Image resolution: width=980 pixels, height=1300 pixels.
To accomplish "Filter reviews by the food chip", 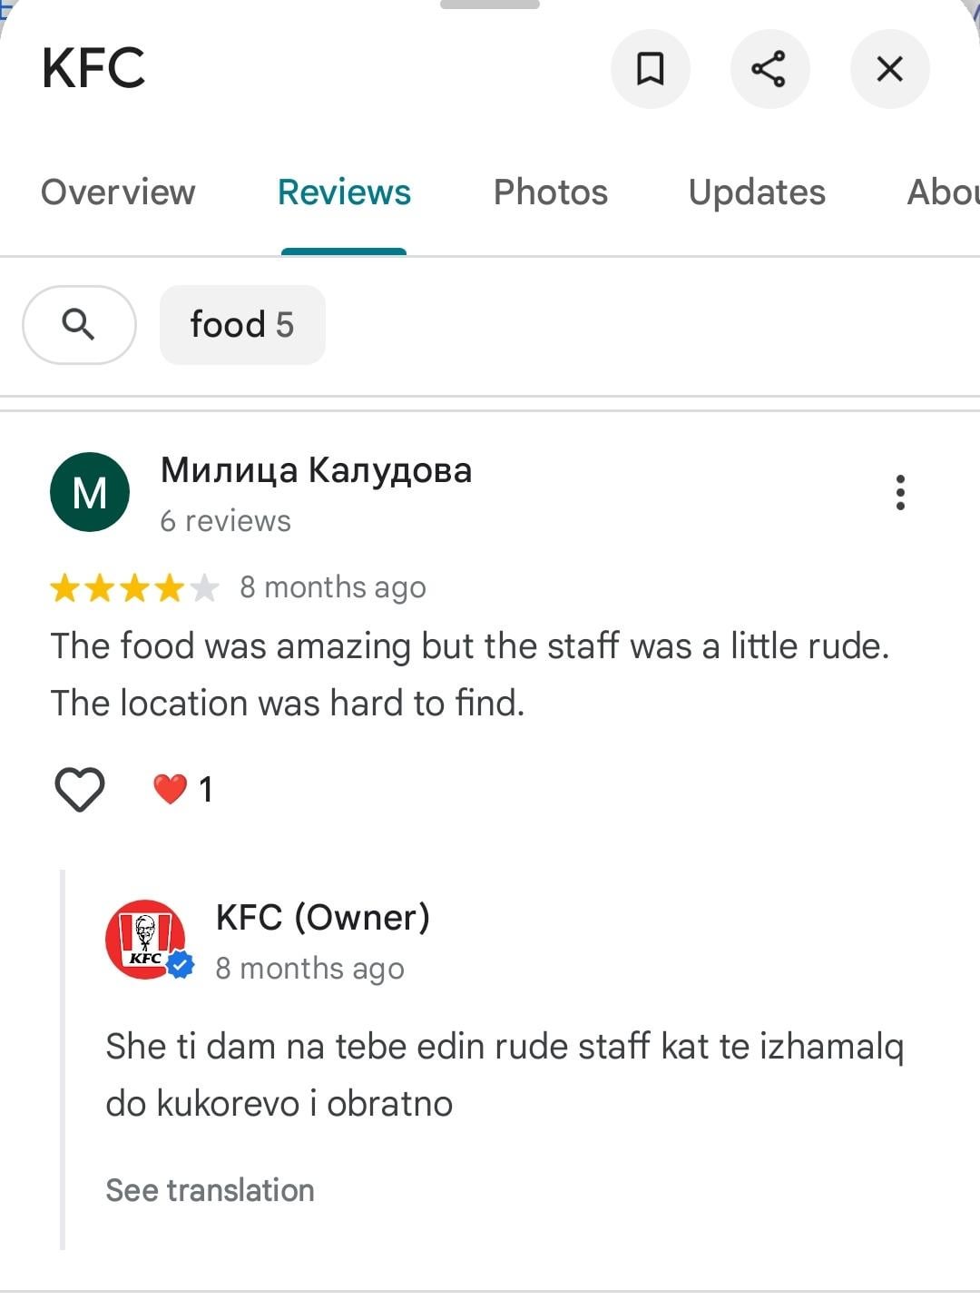I will [x=242, y=325].
